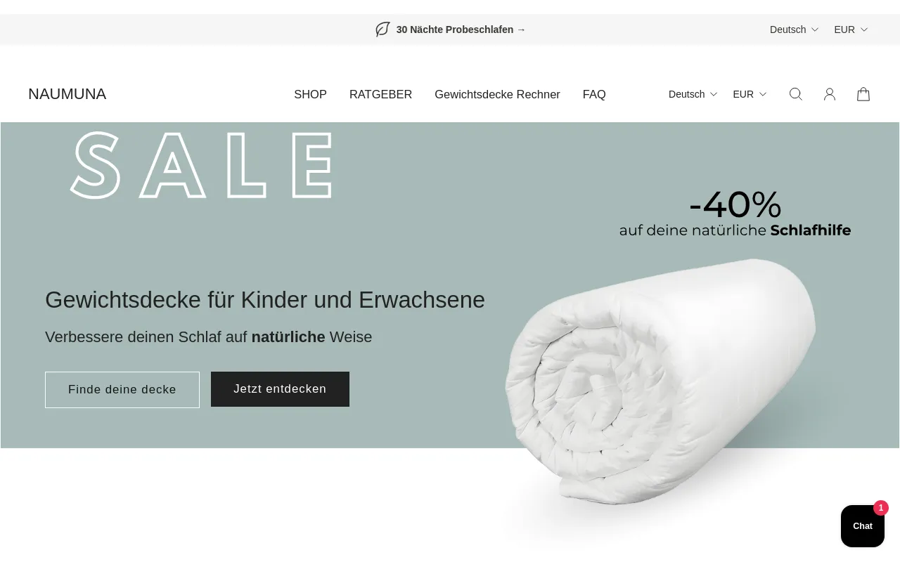The image size is (900, 562).
Task: Open the header Deutsch language selector
Action: click(693, 94)
